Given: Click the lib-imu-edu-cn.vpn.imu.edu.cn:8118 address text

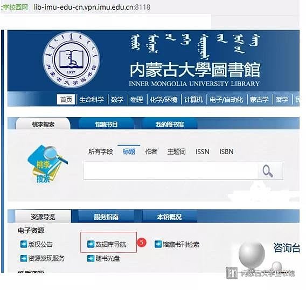Looking at the screenshot, I should click(92, 7).
